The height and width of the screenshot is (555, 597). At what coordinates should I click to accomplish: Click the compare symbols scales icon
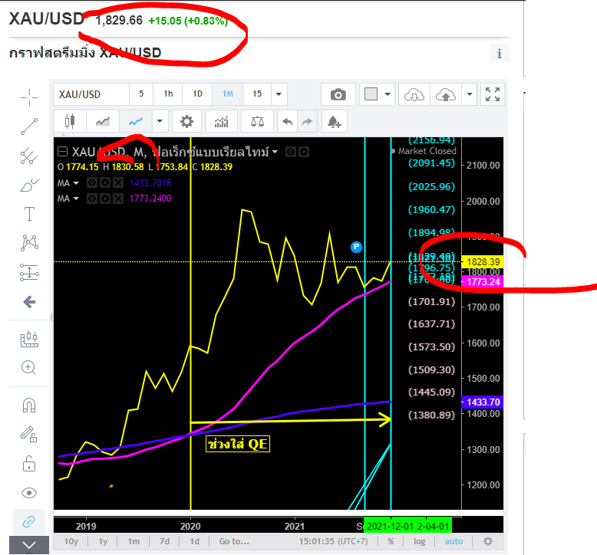click(257, 121)
